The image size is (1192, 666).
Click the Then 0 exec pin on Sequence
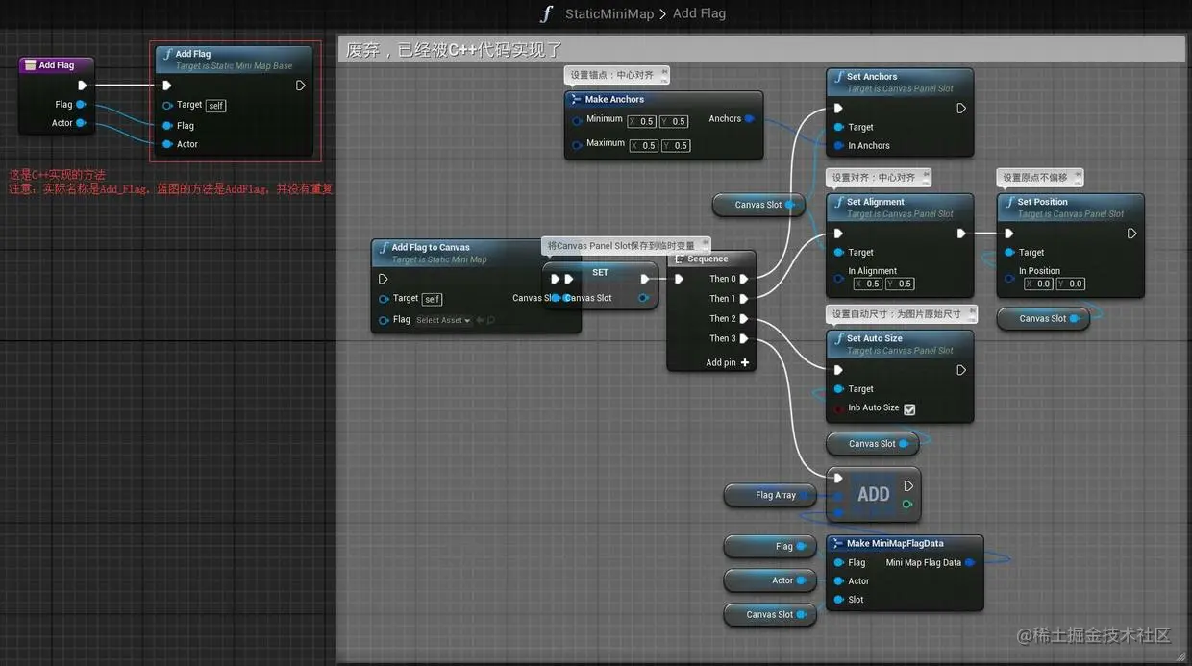click(744, 279)
